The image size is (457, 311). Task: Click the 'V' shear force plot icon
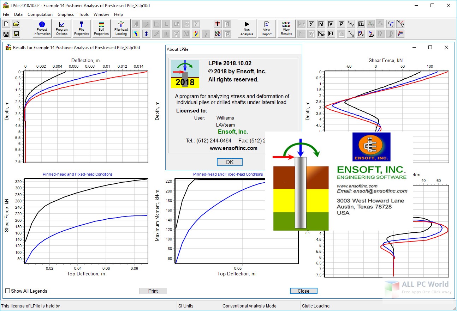point(331,24)
